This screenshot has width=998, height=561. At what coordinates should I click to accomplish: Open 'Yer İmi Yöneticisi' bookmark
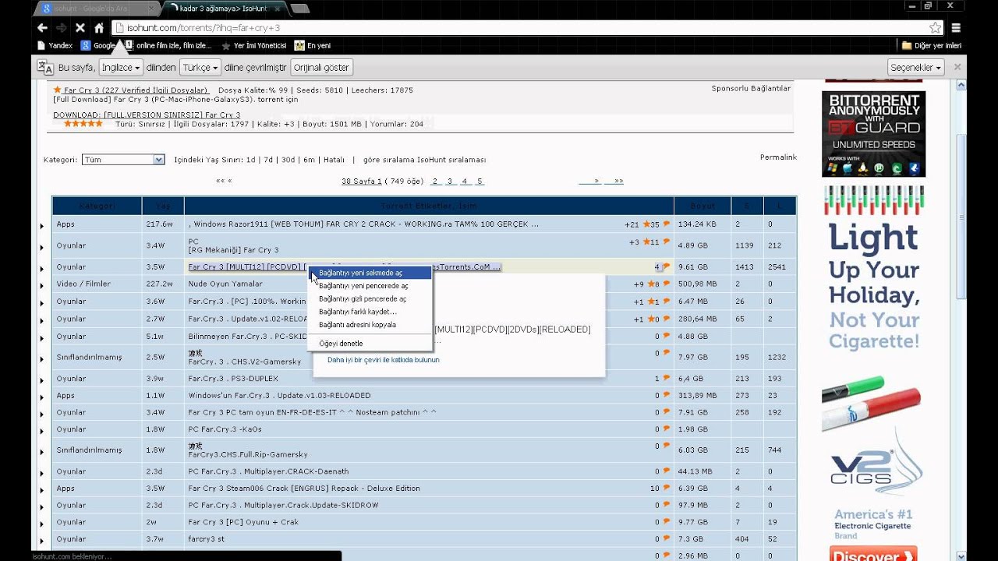tap(254, 46)
